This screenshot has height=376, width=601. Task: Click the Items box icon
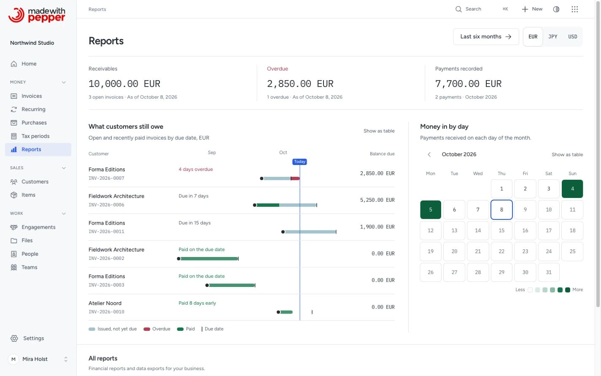14,195
